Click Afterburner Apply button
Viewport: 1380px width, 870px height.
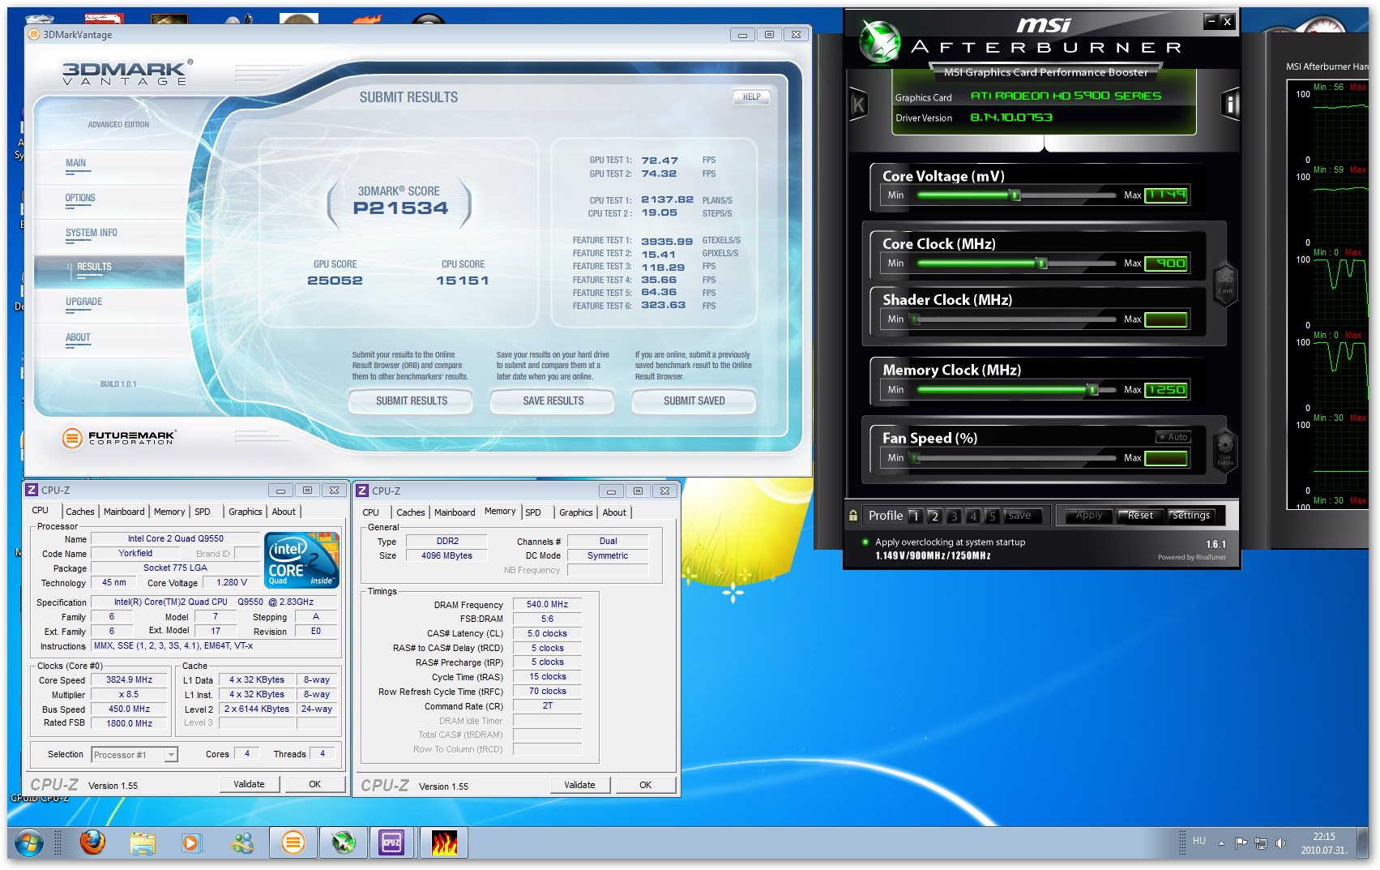point(1088,516)
